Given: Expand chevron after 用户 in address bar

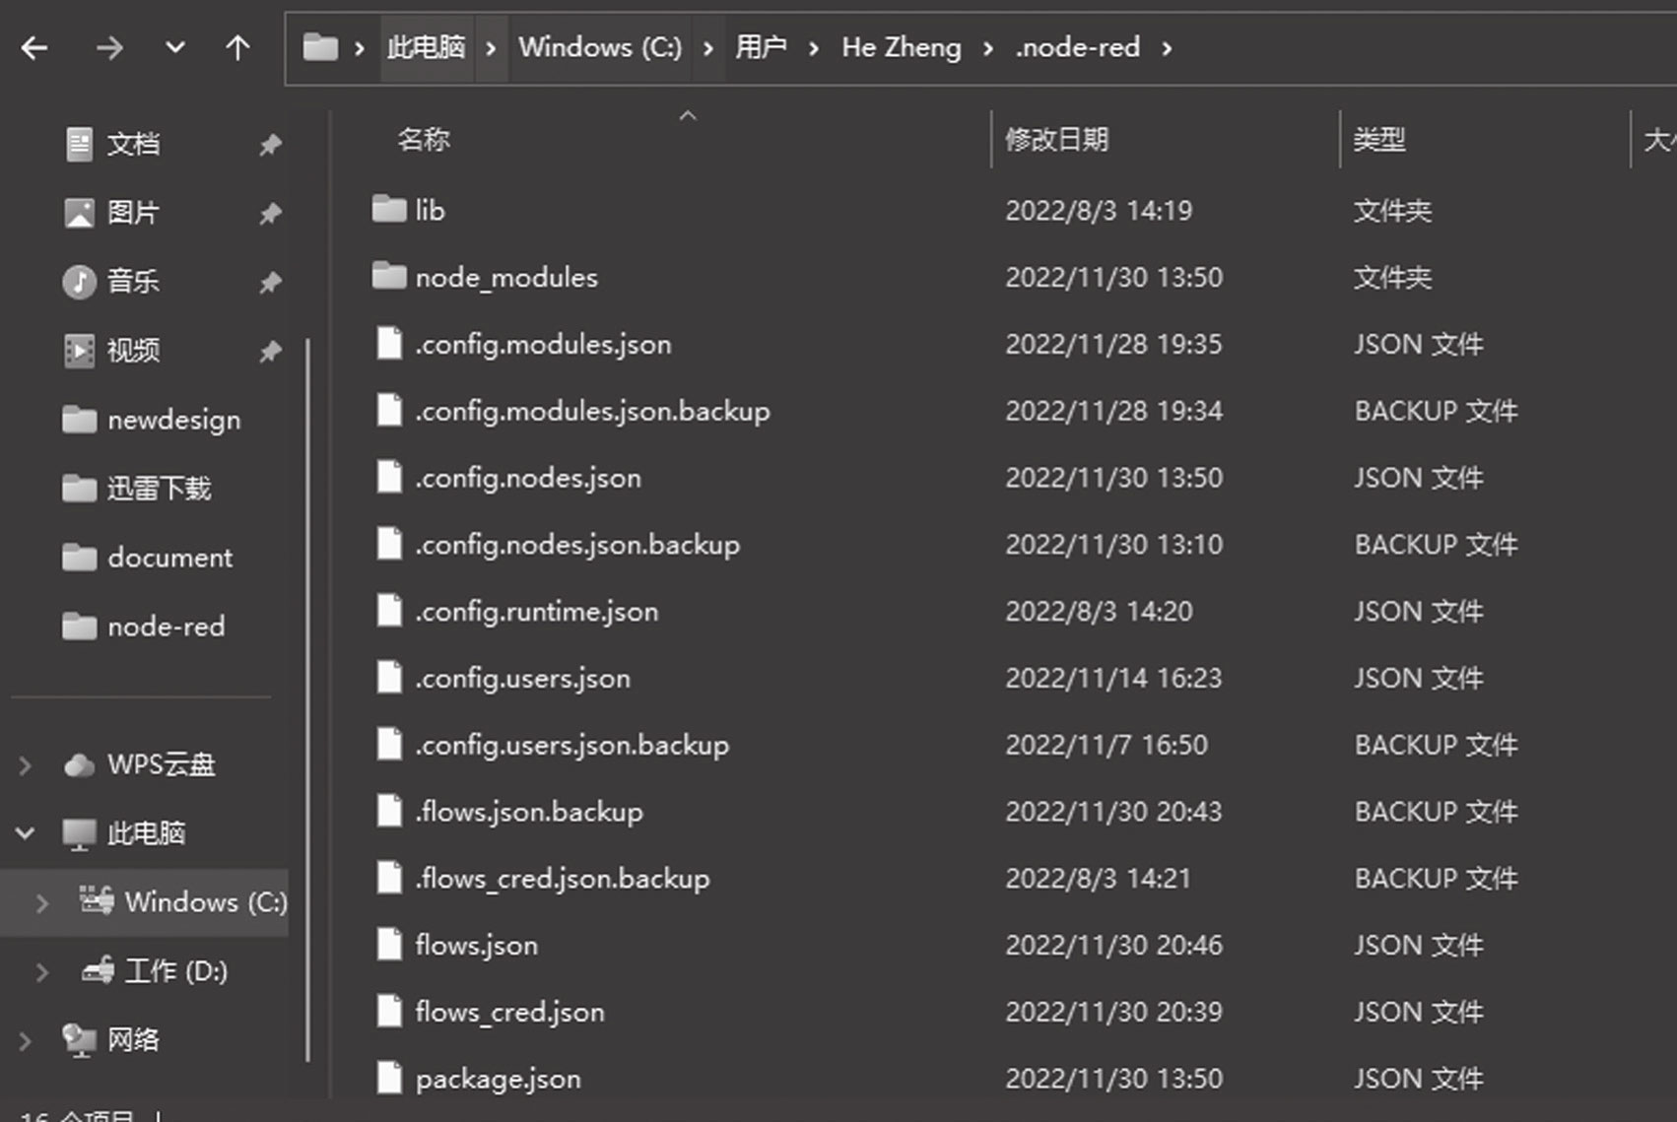Looking at the screenshot, I should point(813,47).
